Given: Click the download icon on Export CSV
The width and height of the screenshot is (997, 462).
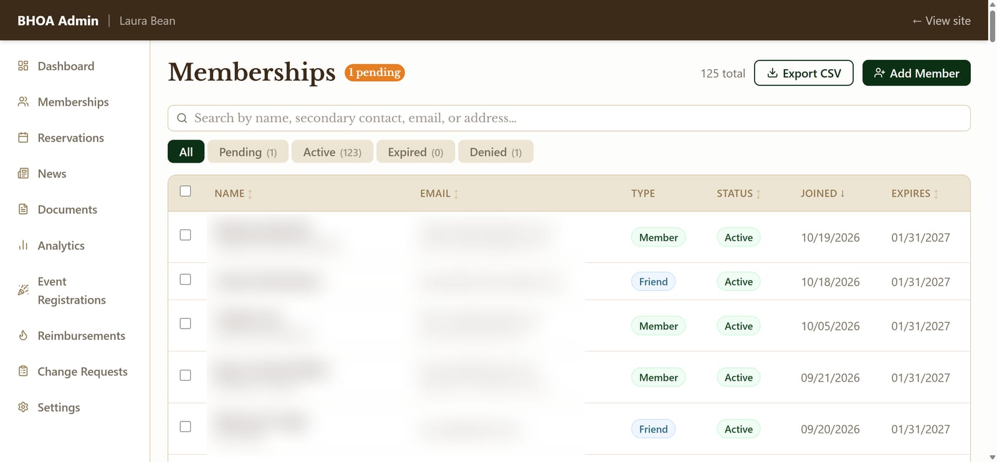Looking at the screenshot, I should tap(772, 73).
